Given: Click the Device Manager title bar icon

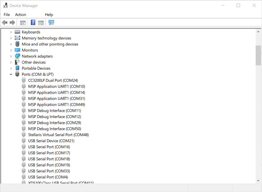Looking at the screenshot, I should click(x=5, y=5).
